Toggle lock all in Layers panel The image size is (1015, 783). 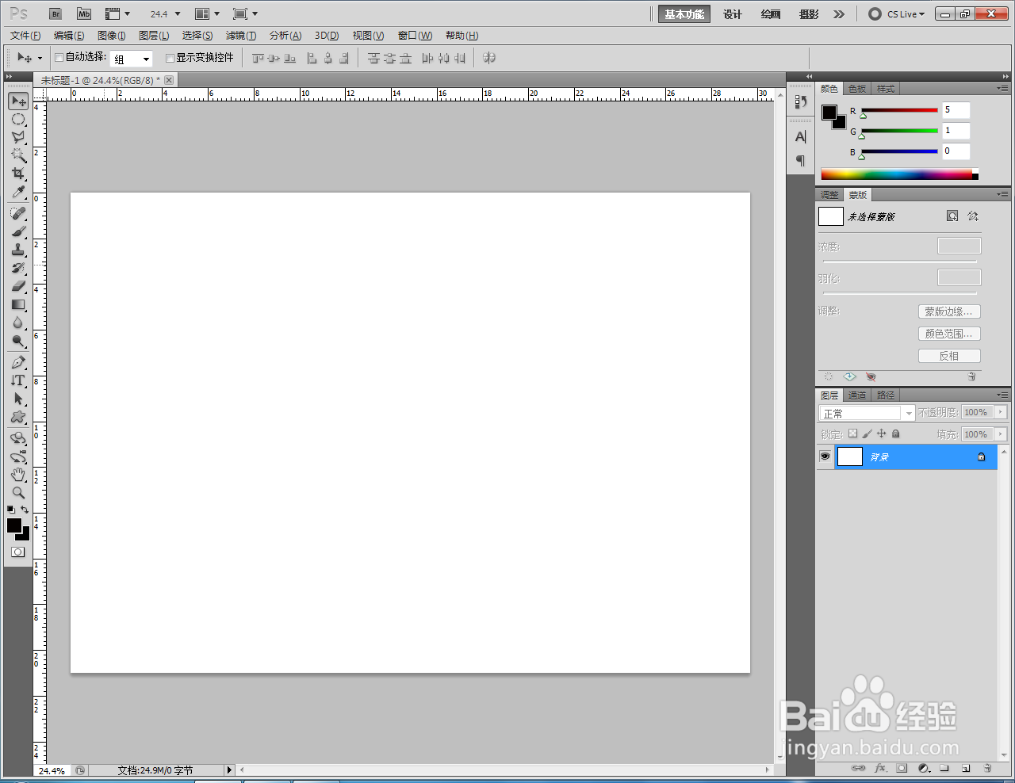coord(896,434)
